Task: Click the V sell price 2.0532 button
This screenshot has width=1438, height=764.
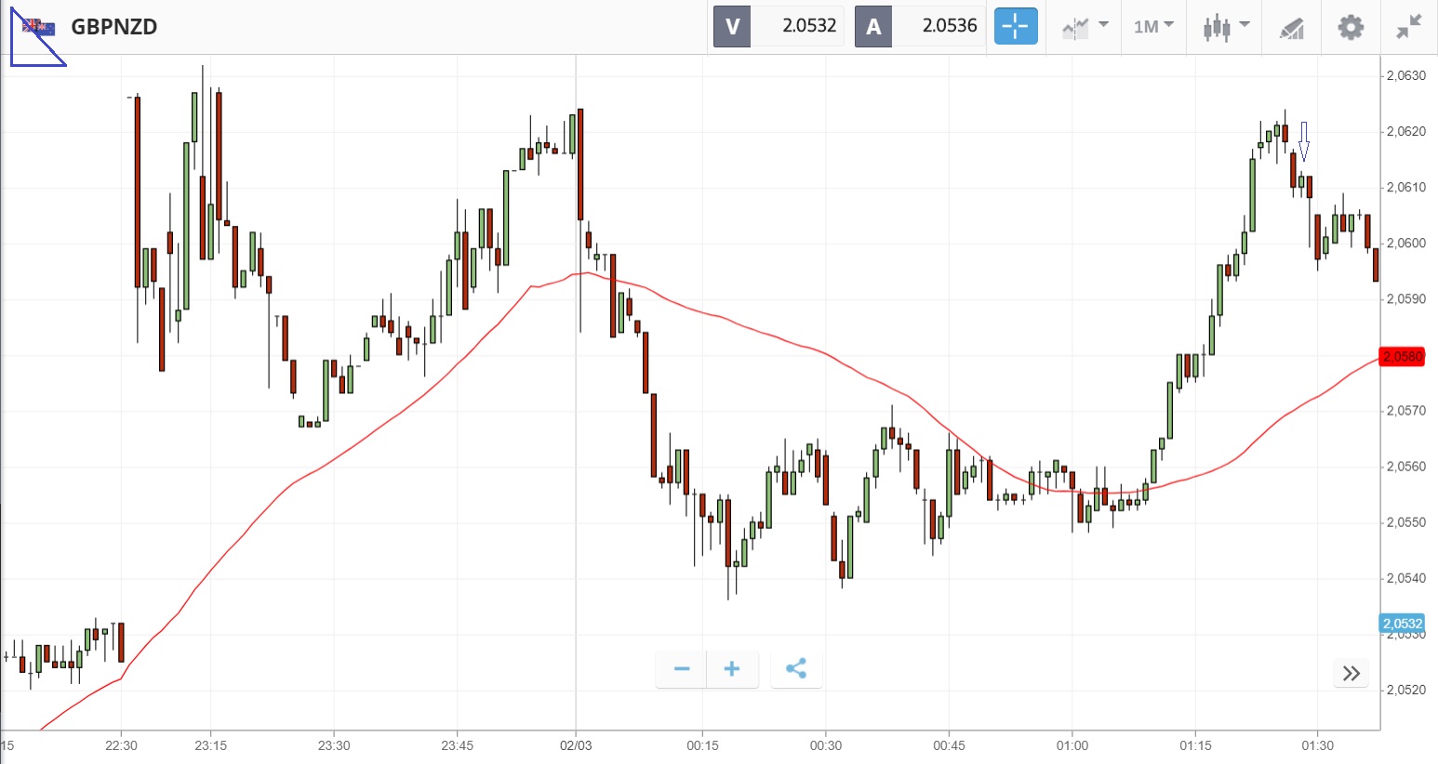Action: pyautogui.click(x=779, y=26)
